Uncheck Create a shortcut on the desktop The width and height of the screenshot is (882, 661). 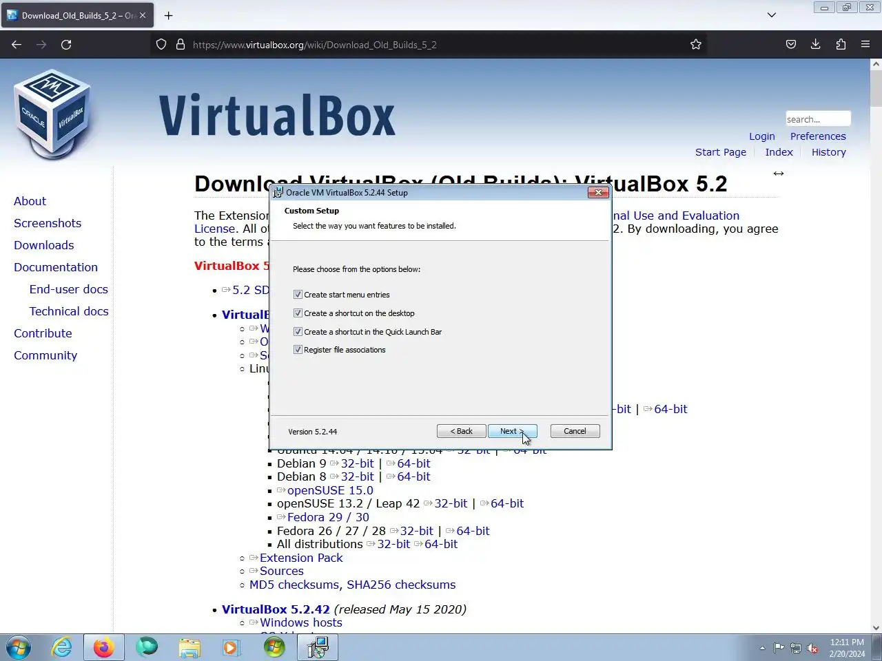click(298, 313)
